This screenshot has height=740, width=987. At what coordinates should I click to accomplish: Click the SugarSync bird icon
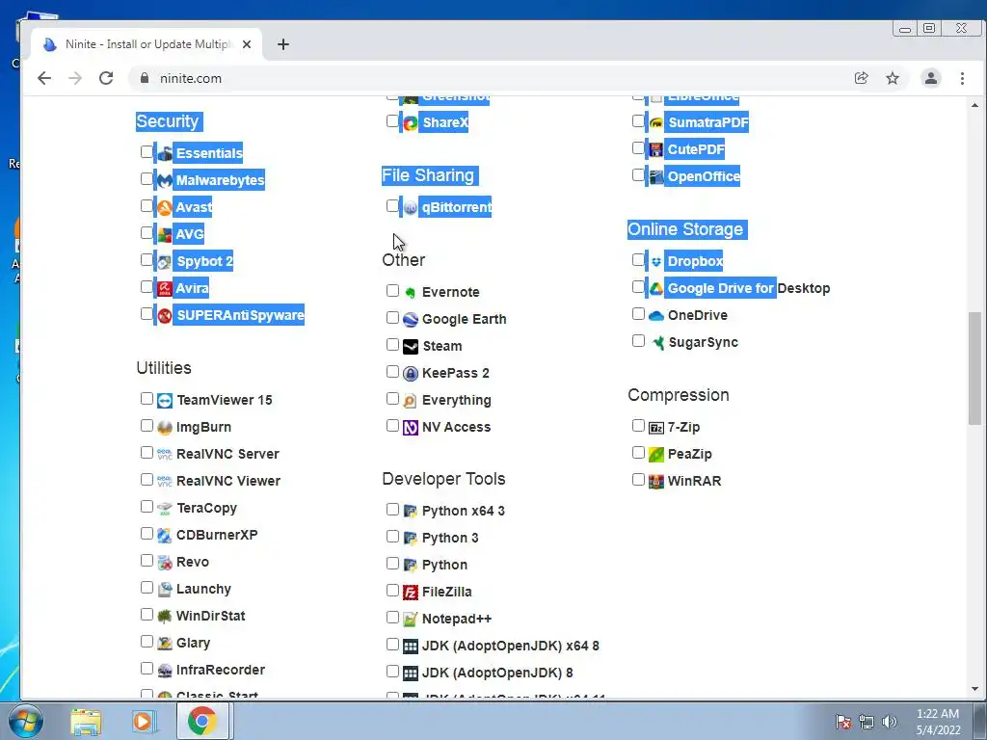(x=657, y=343)
